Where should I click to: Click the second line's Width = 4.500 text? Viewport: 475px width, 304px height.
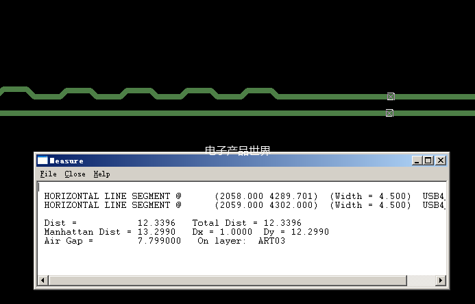[371, 205]
